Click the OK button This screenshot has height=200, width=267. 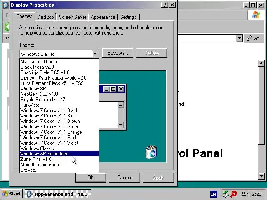91,177
